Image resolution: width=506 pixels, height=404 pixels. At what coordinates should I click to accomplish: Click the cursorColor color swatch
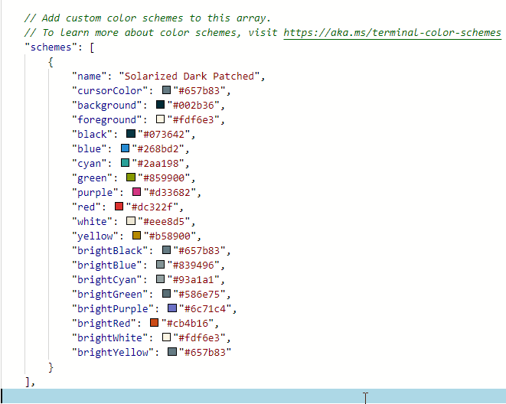click(166, 90)
